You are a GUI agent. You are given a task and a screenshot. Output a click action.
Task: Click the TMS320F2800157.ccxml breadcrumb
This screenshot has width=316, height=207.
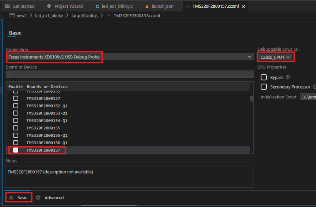tap(137, 15)
